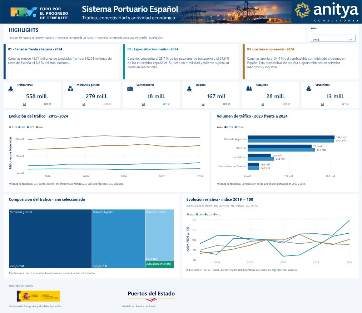The image size is (362, 313).
Task: Click the 558 mill. Tráfico total value
Action: click(37, 96)
